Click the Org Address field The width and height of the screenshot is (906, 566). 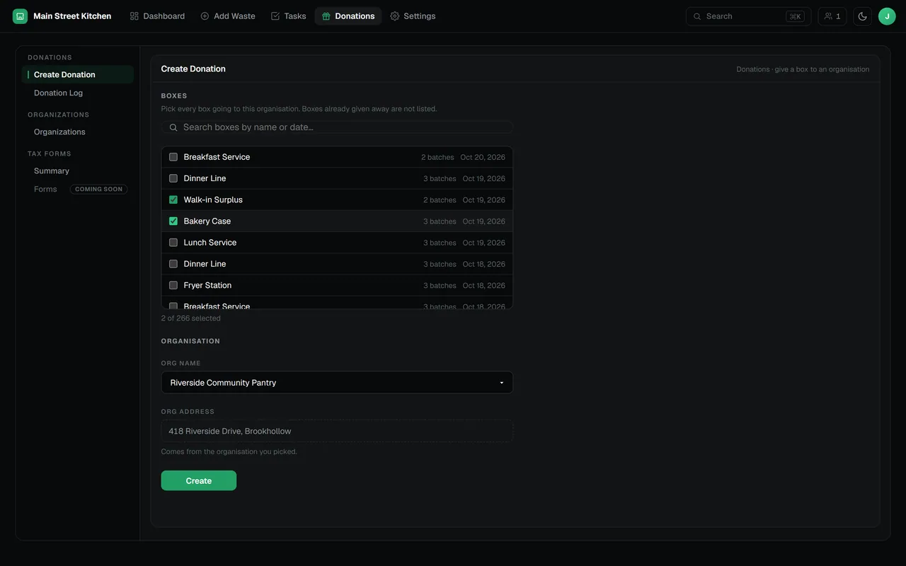pyautogui.click(x=337, y=431)
